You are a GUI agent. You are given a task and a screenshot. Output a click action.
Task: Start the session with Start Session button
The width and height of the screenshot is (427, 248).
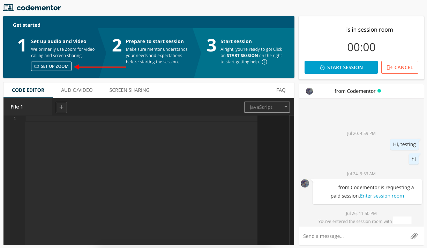coord(341,67)
